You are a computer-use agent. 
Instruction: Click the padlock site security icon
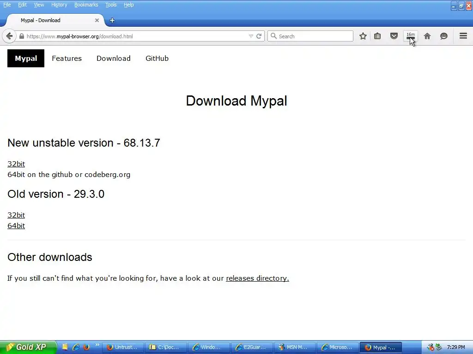click(21, 36)
